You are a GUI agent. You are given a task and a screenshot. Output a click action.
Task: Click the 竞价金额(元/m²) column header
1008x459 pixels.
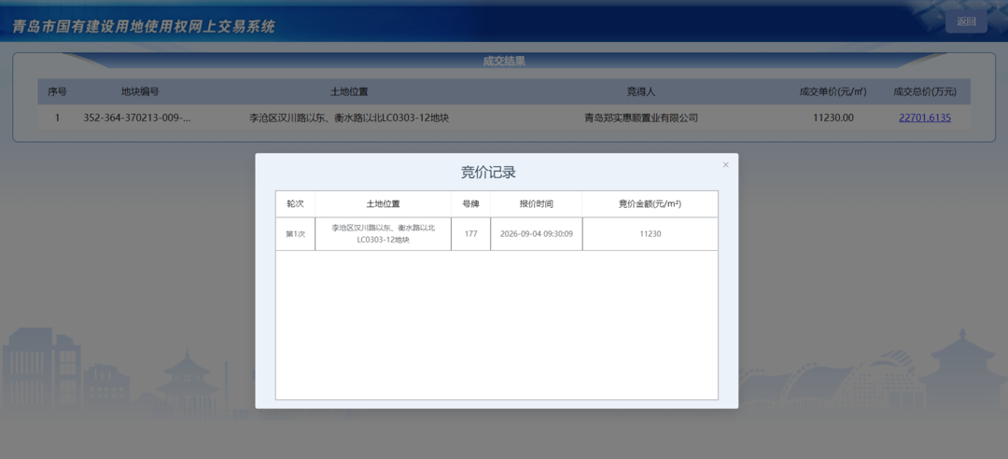pos(650,203)
